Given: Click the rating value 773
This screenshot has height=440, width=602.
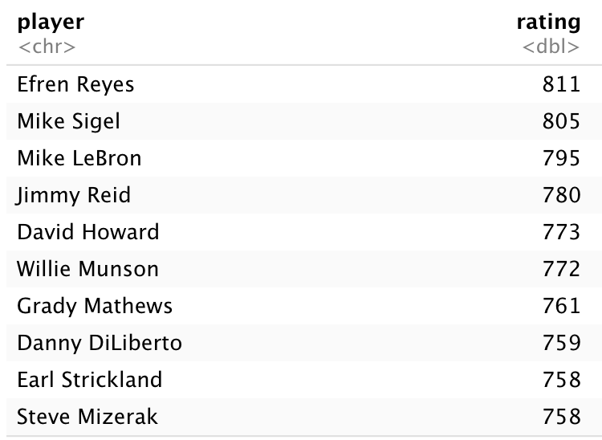Looking at the screenshot, I should coord(561,232).
